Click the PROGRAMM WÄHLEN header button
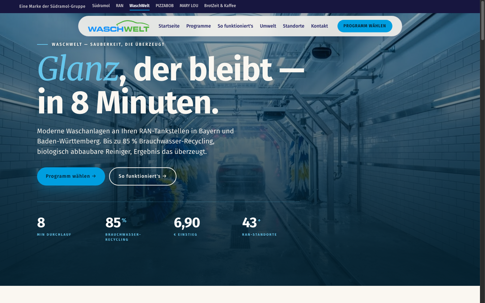Screen dimensions: 485x303 [x=365, y=26]
